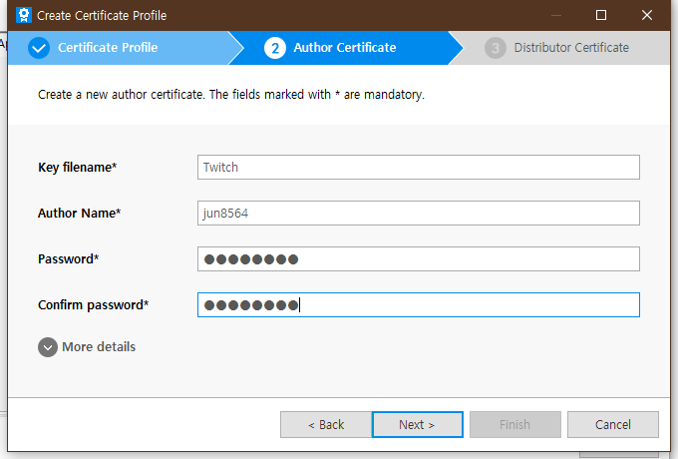
Task: Cancel the certificate wizard
Action: (613, 424)
